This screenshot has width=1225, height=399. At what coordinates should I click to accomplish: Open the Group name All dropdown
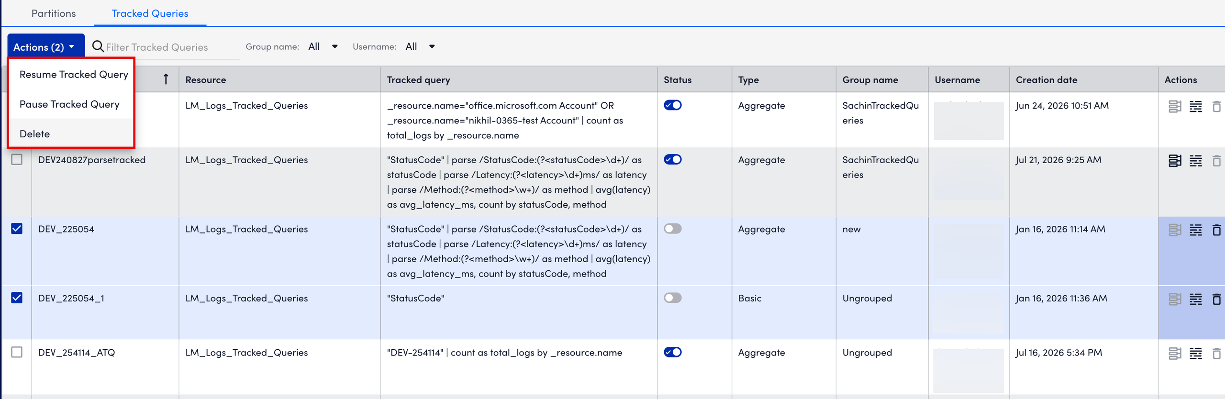[x=323, y=46]
